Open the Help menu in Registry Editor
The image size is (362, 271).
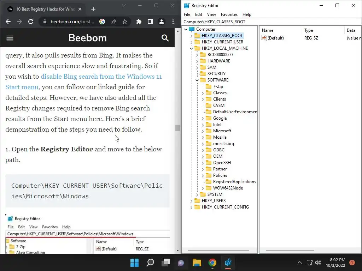point(247,14)
